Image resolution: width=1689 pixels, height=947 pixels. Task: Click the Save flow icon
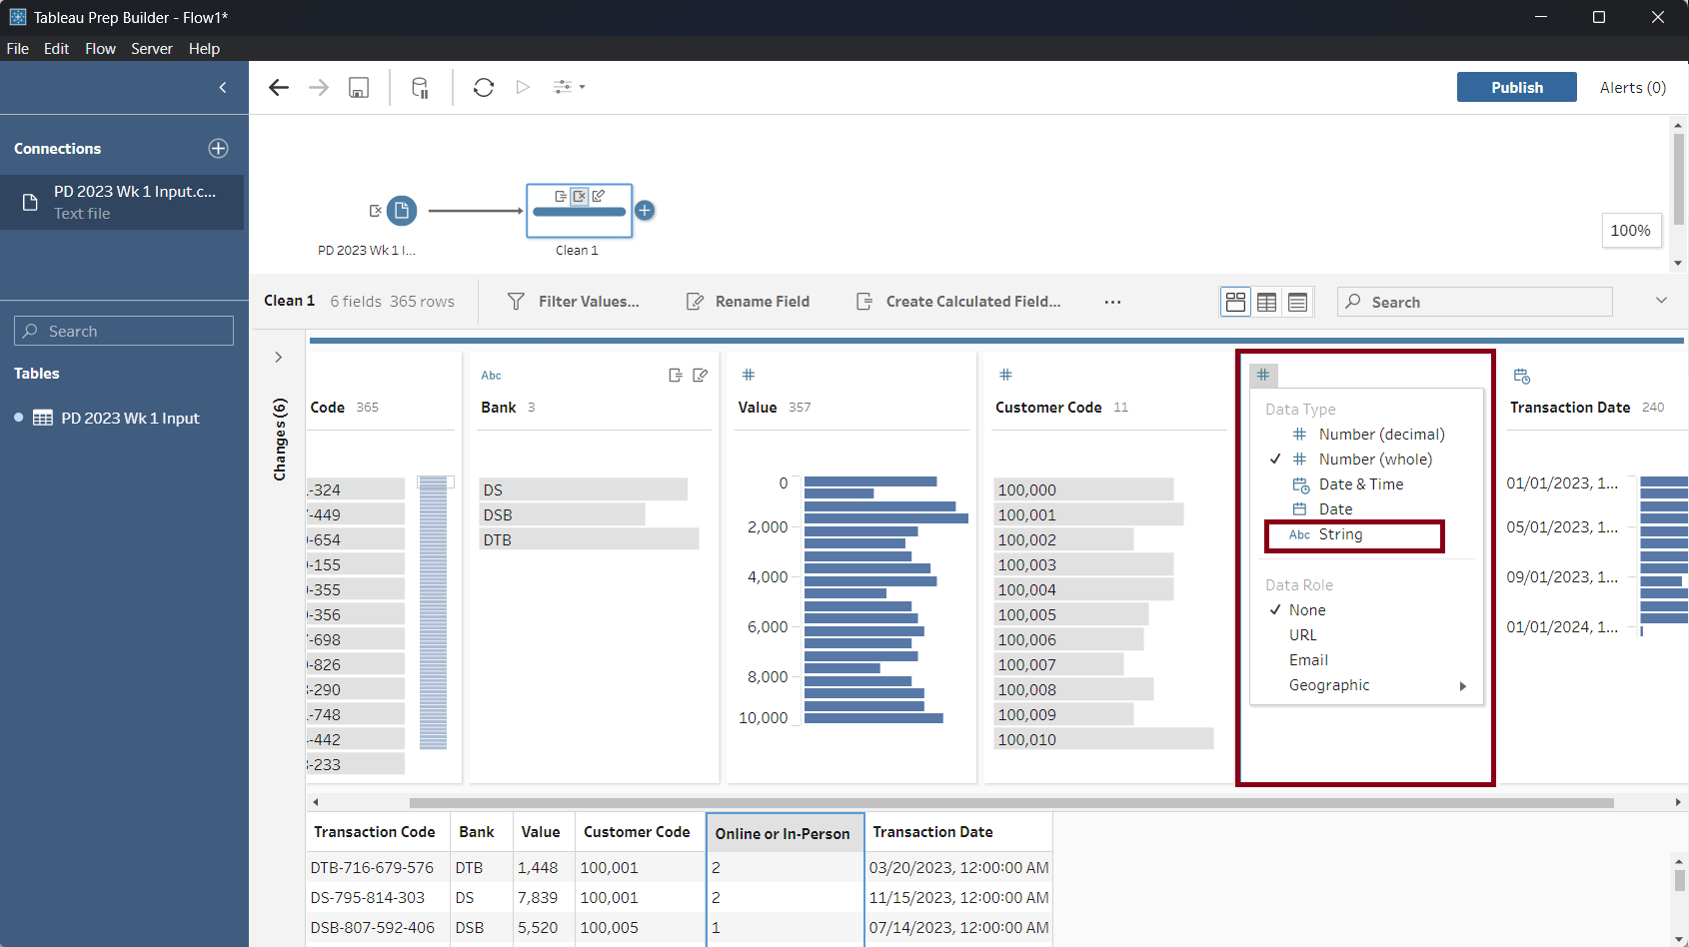[x=359, y=88]
